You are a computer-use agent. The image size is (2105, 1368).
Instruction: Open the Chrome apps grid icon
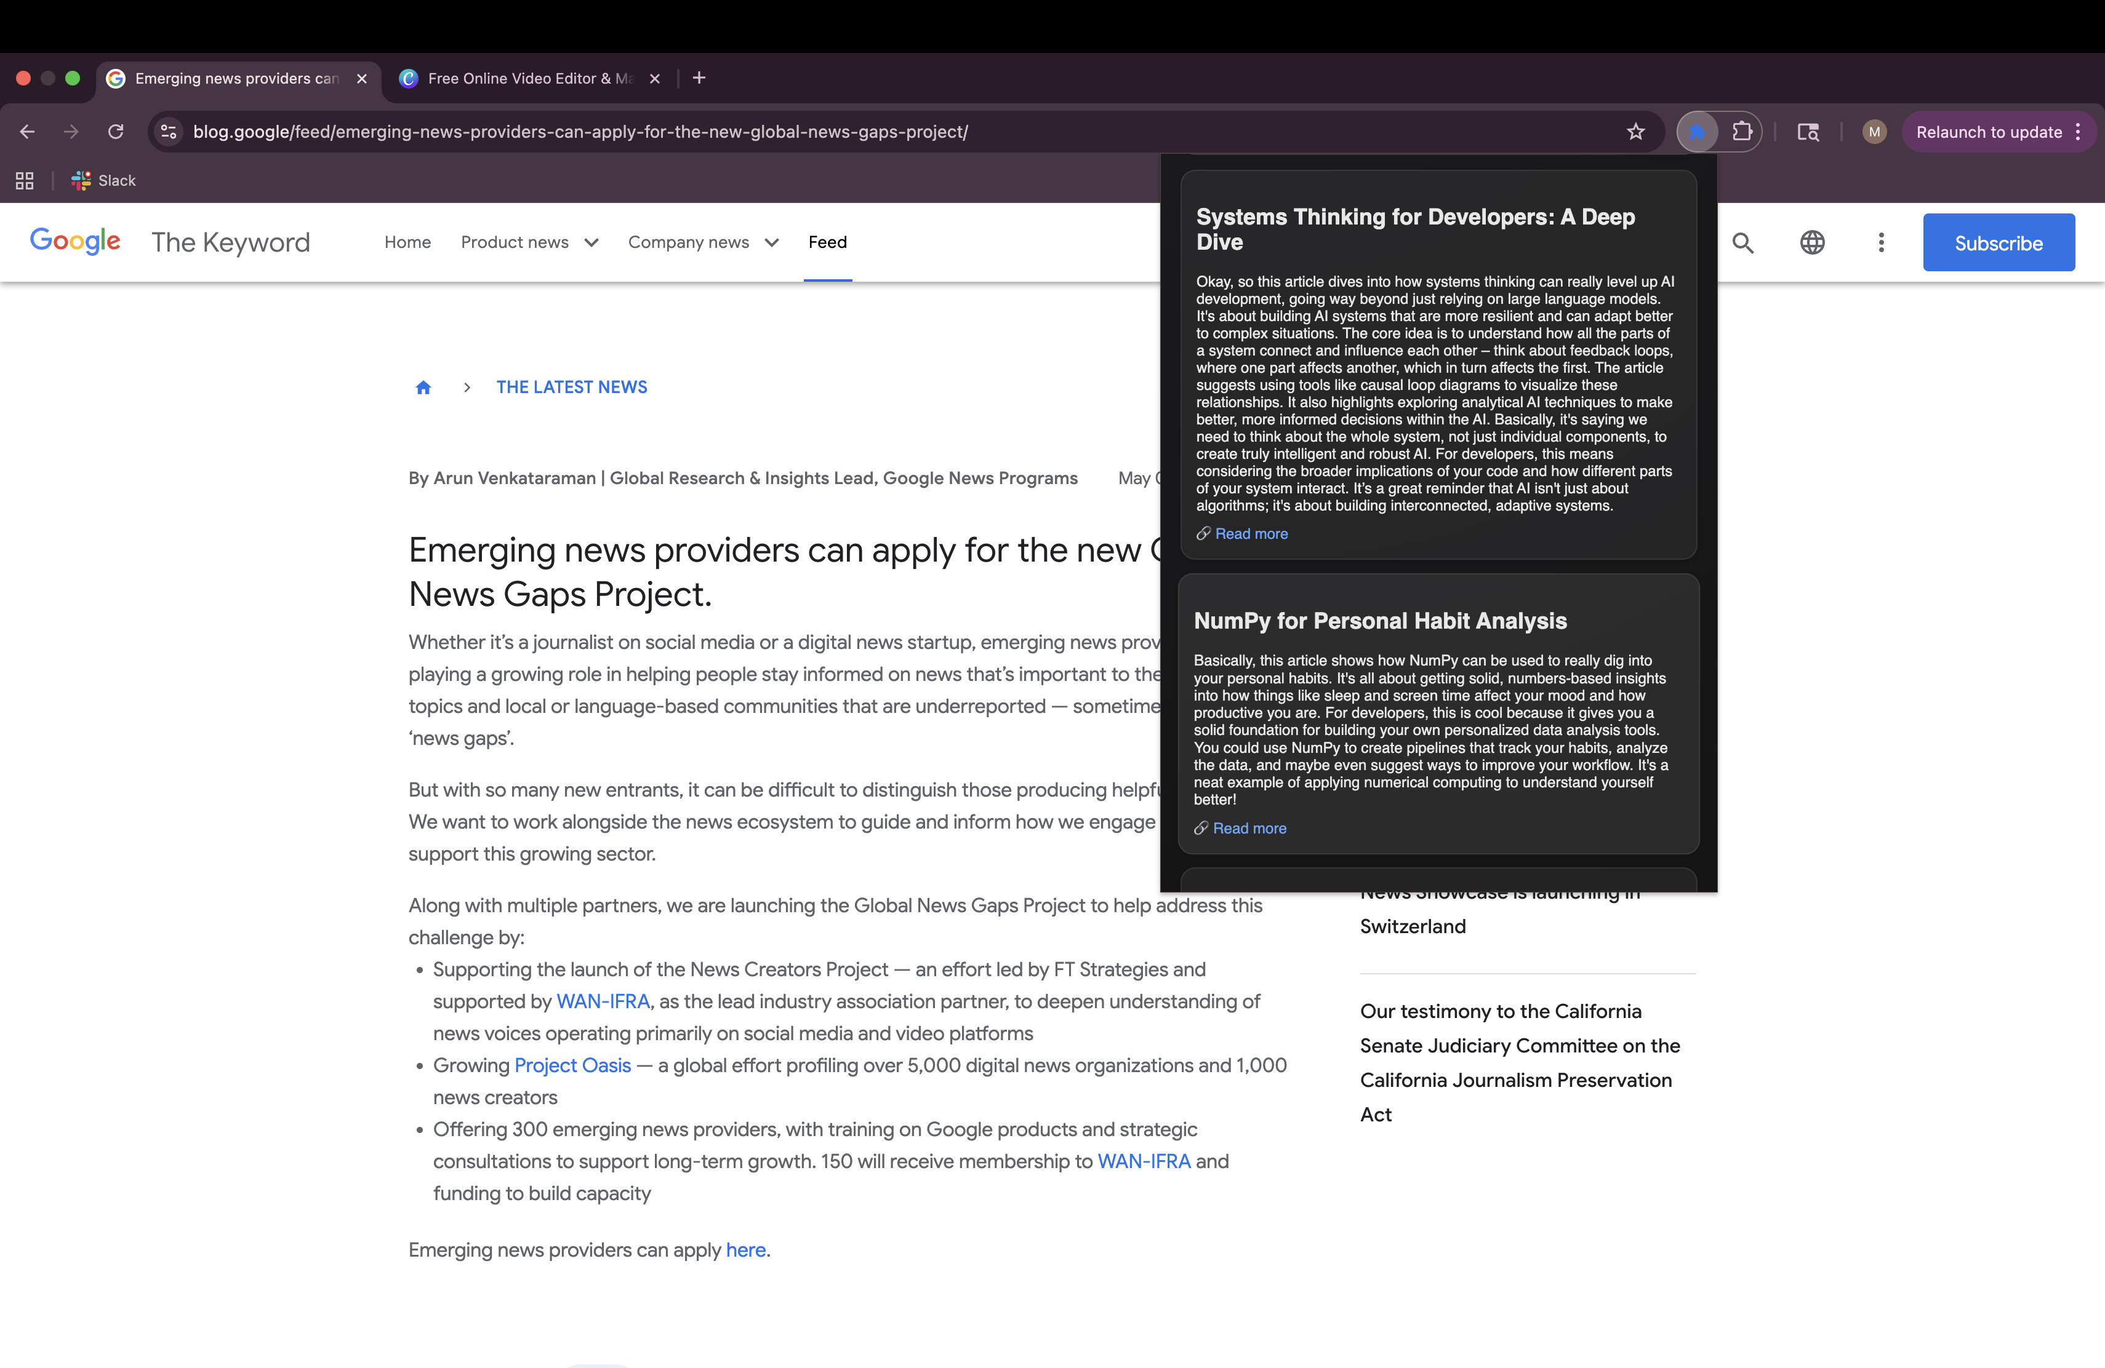pyautogui.click(x=25, y=180)
